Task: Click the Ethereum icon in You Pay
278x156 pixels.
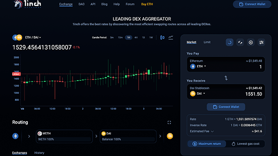Action: tap(193, 66)
